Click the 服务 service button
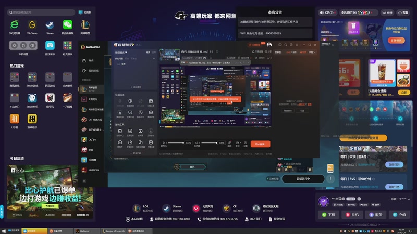The height and width of the screenshot is (234, 417). tap(376, 215)
